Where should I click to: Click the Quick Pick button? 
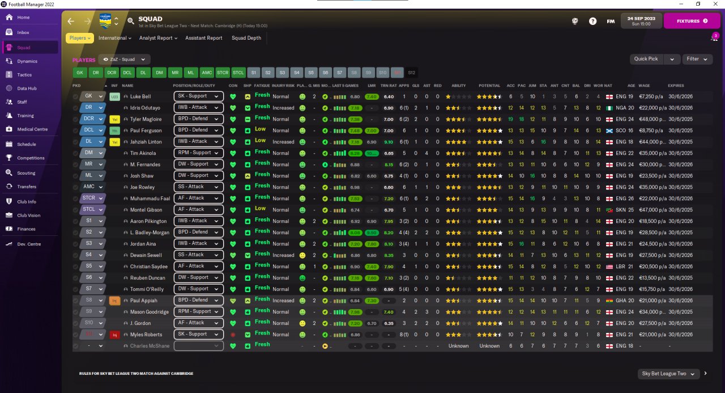click(646, 59)
